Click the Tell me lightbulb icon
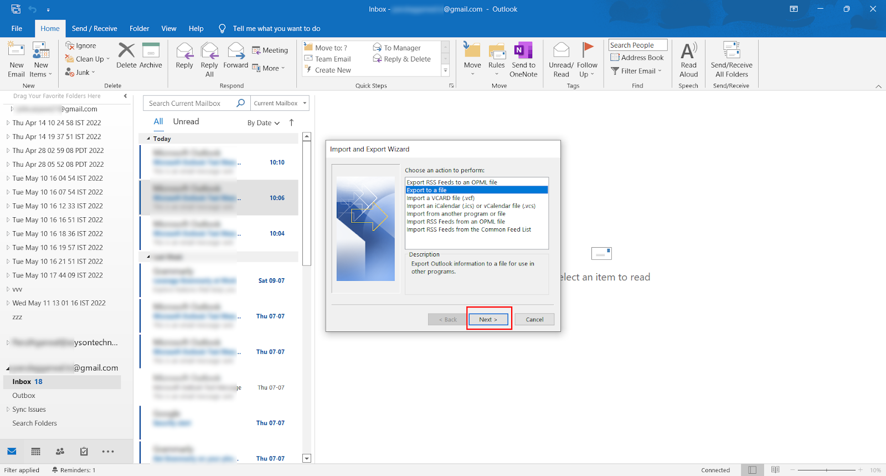Viewport: 886px width, 476px height. tap(222, 28)
